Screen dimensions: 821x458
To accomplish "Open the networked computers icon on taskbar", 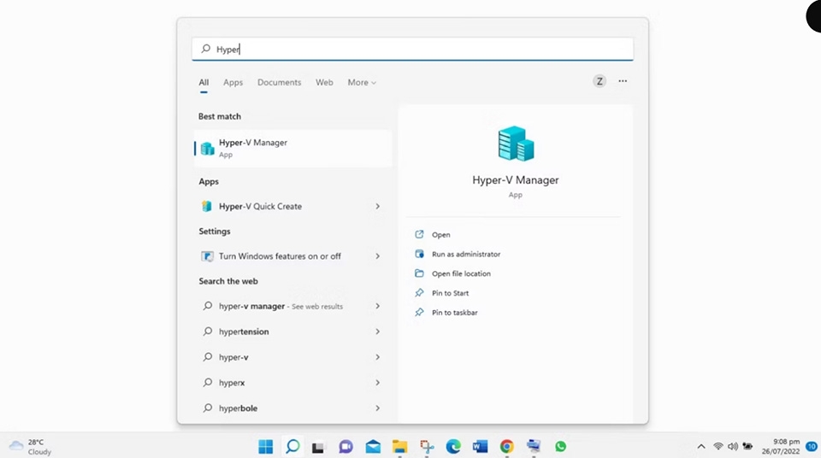I will pyautogui.click(x=534, y=446).
